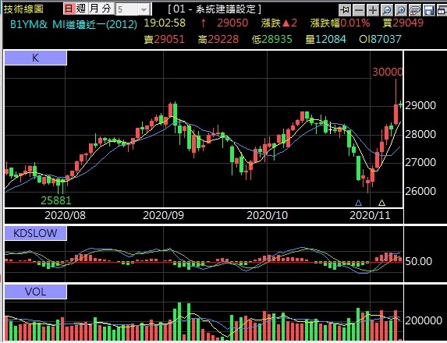The image size is (447, 343).
Task: Click the 技術線圖 title text
Action: (23, 9)
